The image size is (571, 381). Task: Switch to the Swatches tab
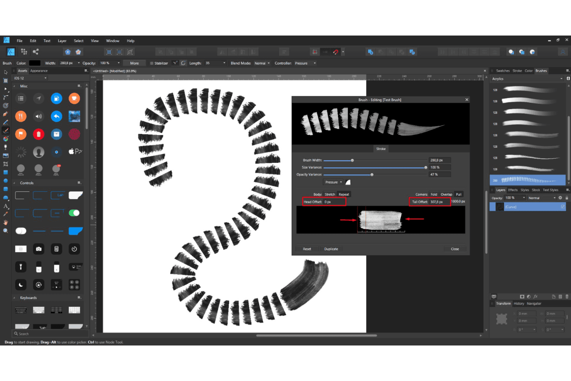(x=503, y=71)
